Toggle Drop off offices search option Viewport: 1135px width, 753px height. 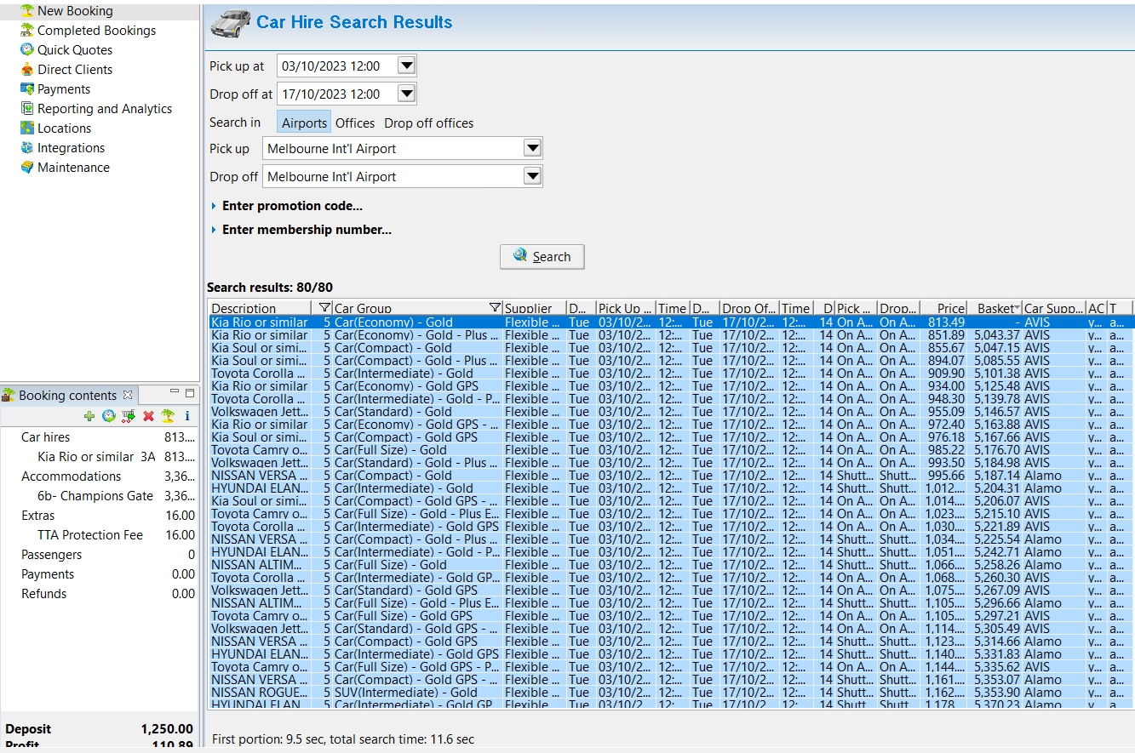pos(428,123)
